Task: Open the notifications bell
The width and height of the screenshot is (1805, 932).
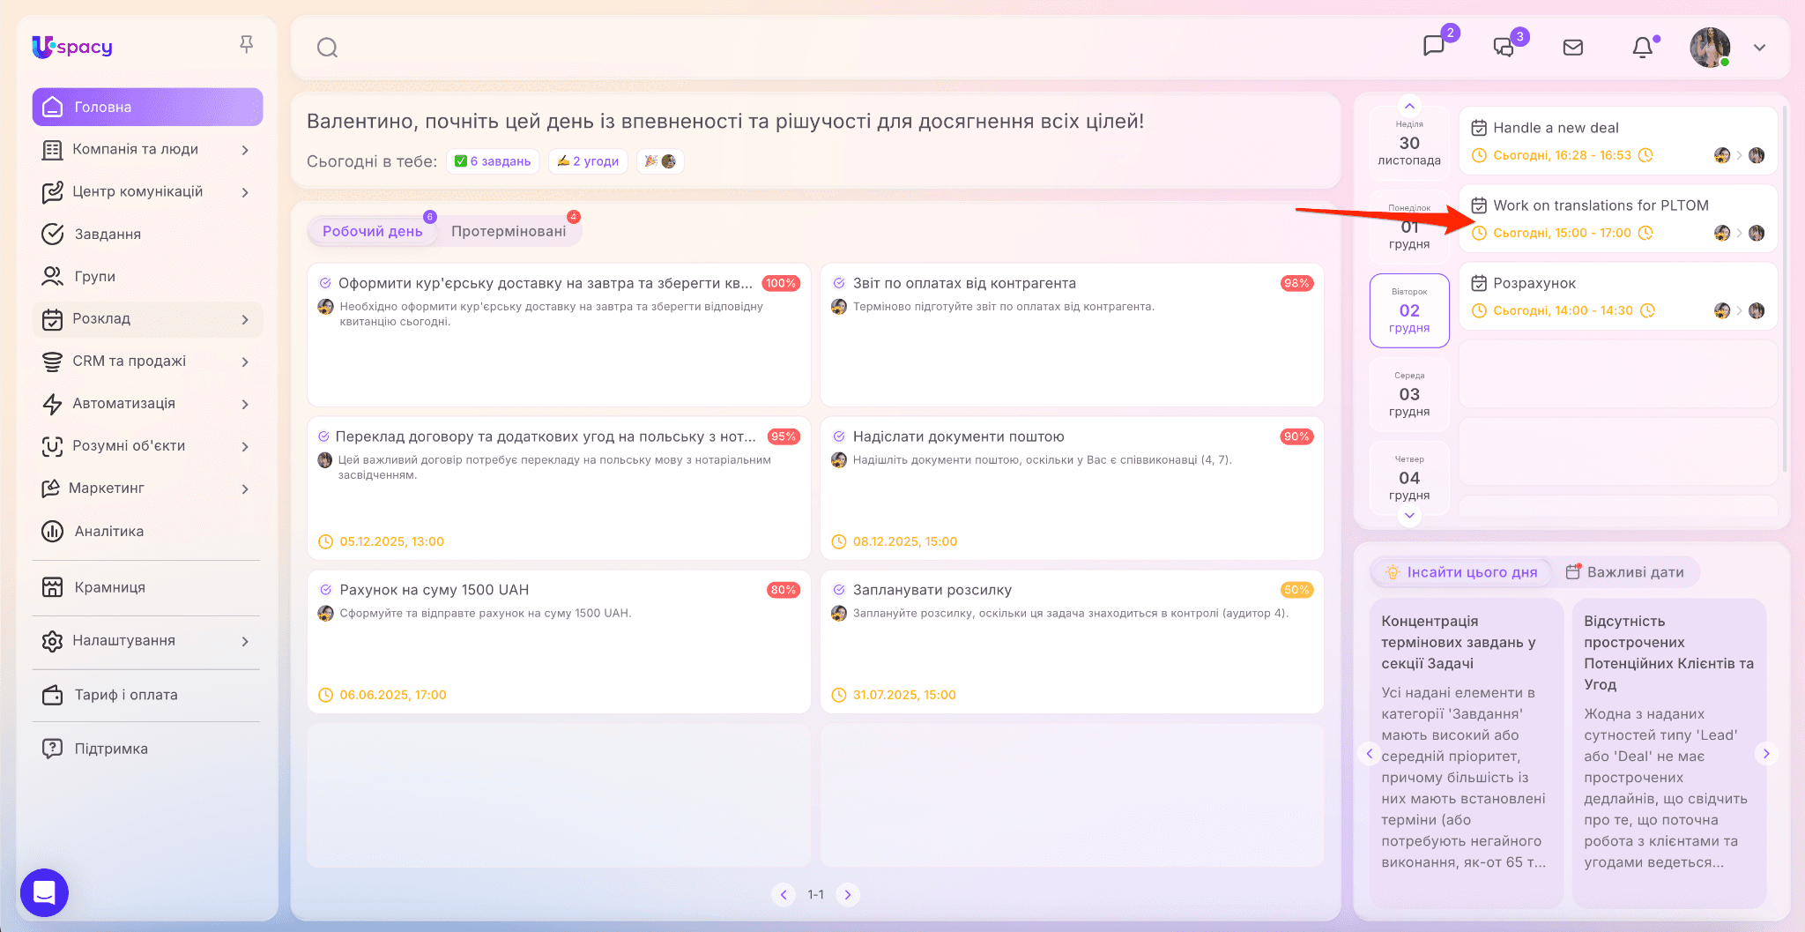Action: pos(1643,48)
